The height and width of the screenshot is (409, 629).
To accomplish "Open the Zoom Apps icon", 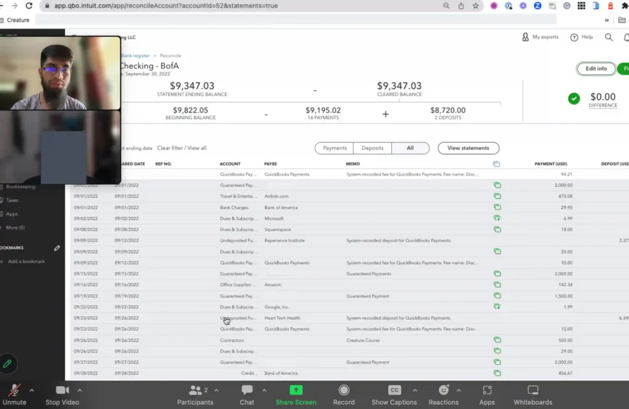I will [487, 390].
